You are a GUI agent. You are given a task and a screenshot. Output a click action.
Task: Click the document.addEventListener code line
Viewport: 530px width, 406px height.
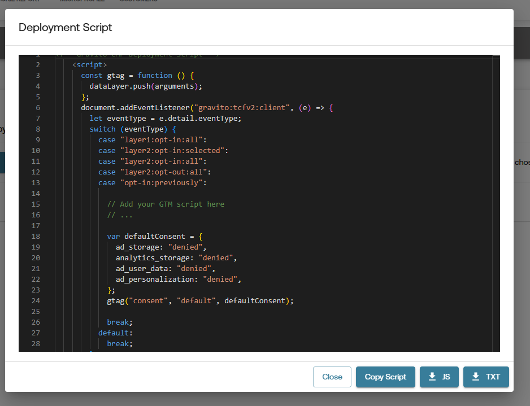207,108
